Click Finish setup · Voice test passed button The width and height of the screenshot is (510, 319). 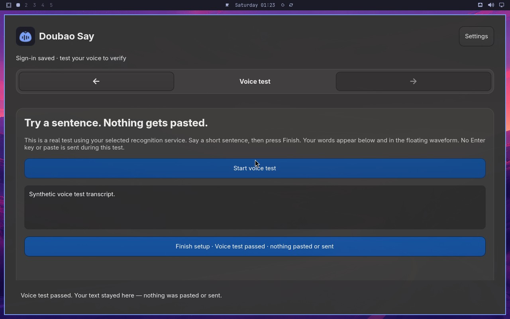pyautogui.click(x=255, y=246)
